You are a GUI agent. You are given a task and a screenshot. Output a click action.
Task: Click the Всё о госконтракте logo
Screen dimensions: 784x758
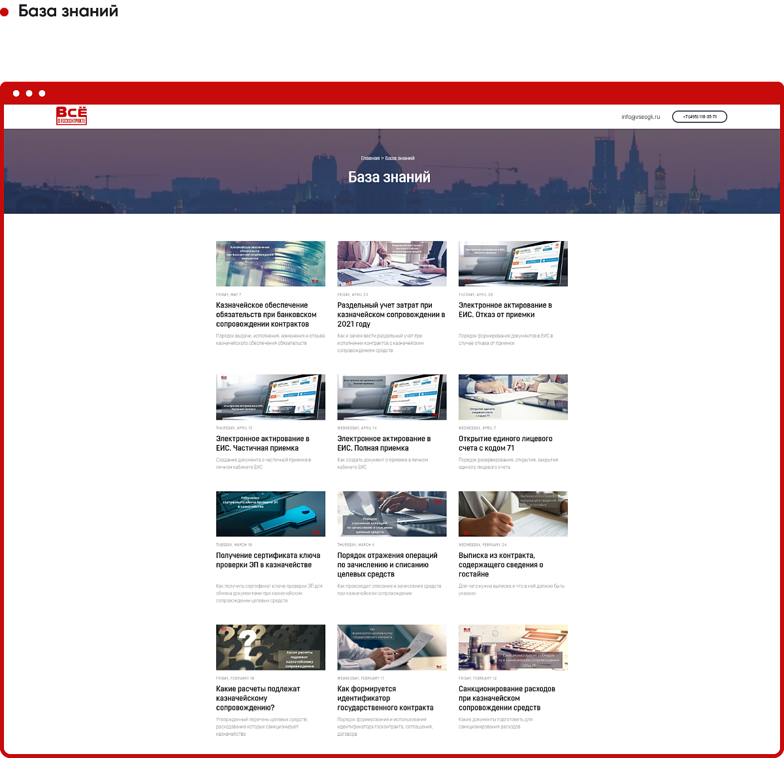click(71, 116)
